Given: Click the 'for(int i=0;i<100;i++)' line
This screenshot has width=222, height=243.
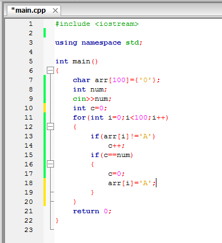Looking at the screenshot, I should tap(121, 117).
